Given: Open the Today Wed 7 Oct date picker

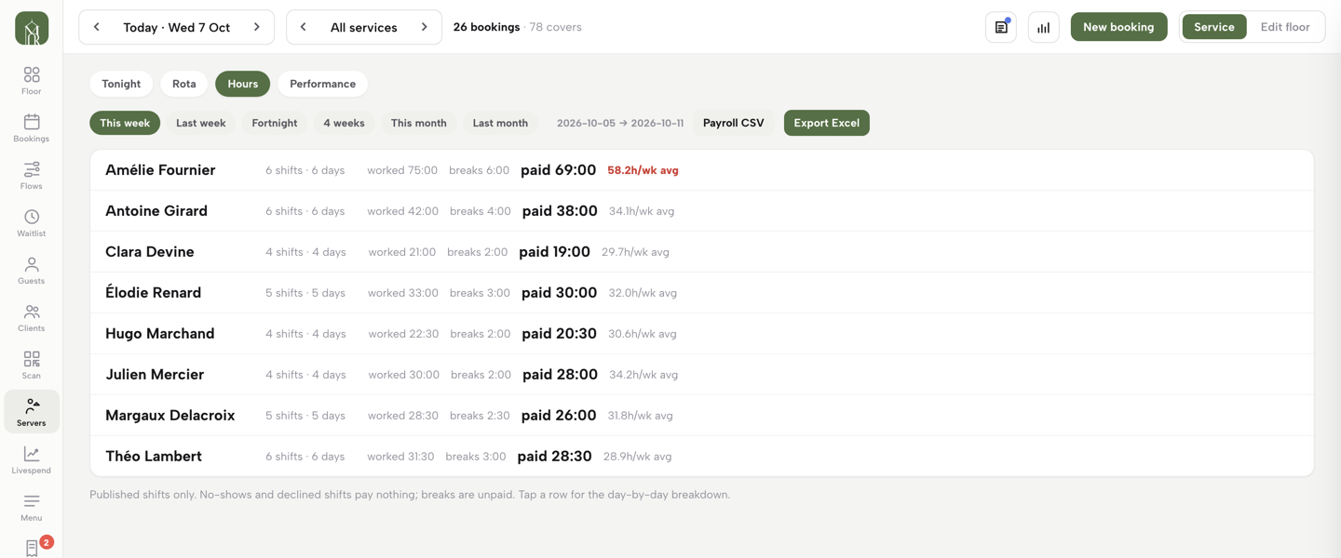Looking at the screenshot, I should point(177,27).
